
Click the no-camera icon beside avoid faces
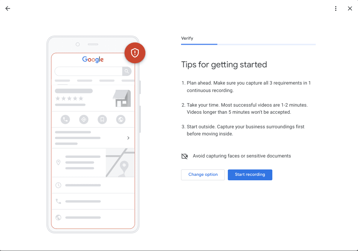coord(185,156)
